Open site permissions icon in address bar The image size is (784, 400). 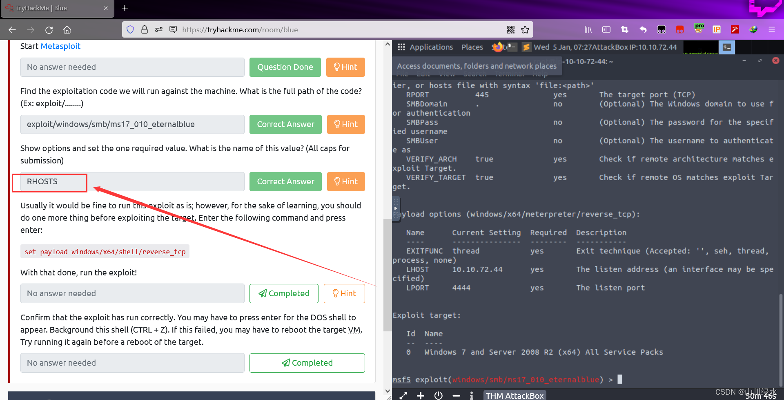(x=159, y=30)
